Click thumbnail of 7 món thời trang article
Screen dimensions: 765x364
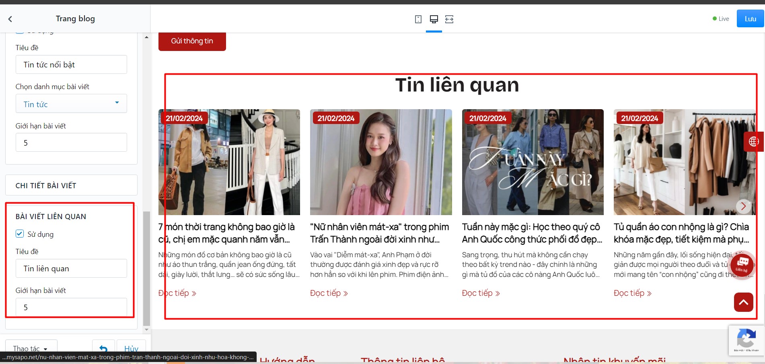tap(229, 162)
